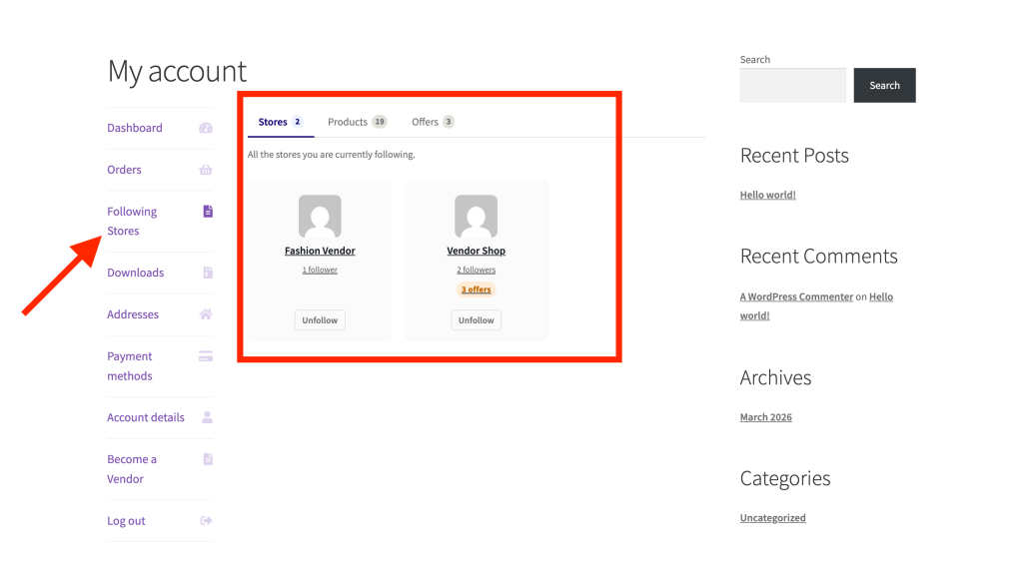
Task: Switch to the Offers tab
Action: click(433, 122)
